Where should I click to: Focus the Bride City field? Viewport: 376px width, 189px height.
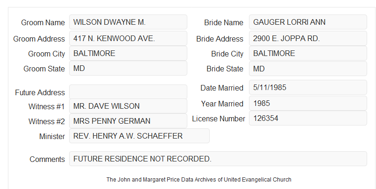click(308, 53)
